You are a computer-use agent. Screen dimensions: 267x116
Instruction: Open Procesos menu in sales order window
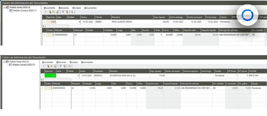[77, 8]
